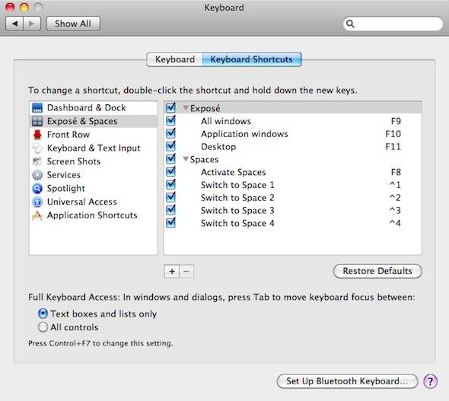
Task: Toggle the All windows checkbox
Action: pos(170,120)
